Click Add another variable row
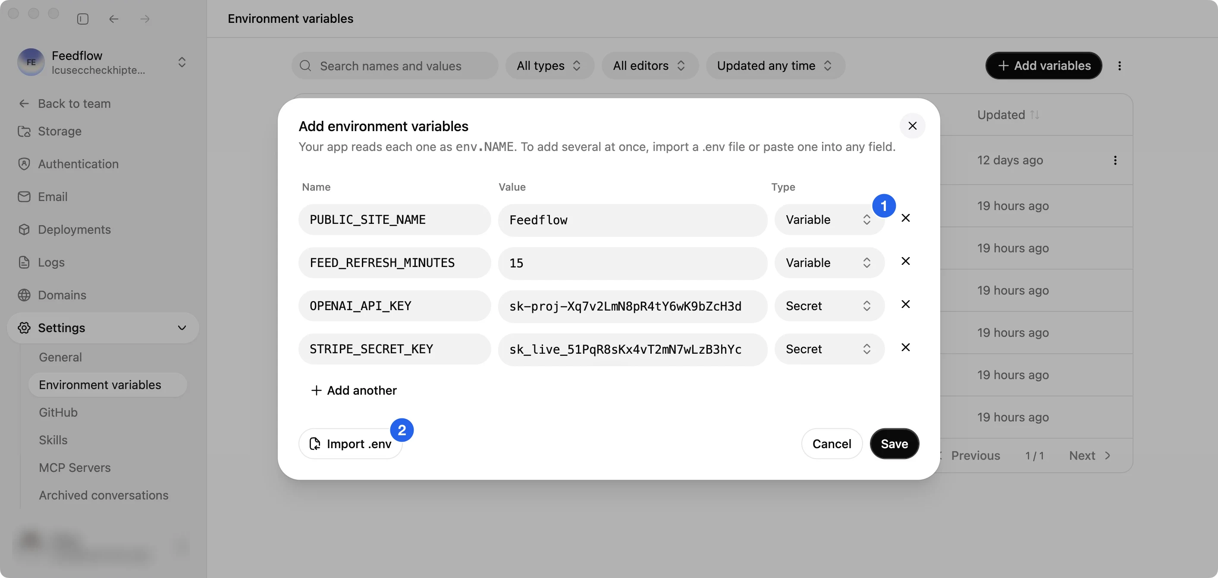The width and height of the screenshot is (1218, 578). pyautogui.click(x=354, y=390)
